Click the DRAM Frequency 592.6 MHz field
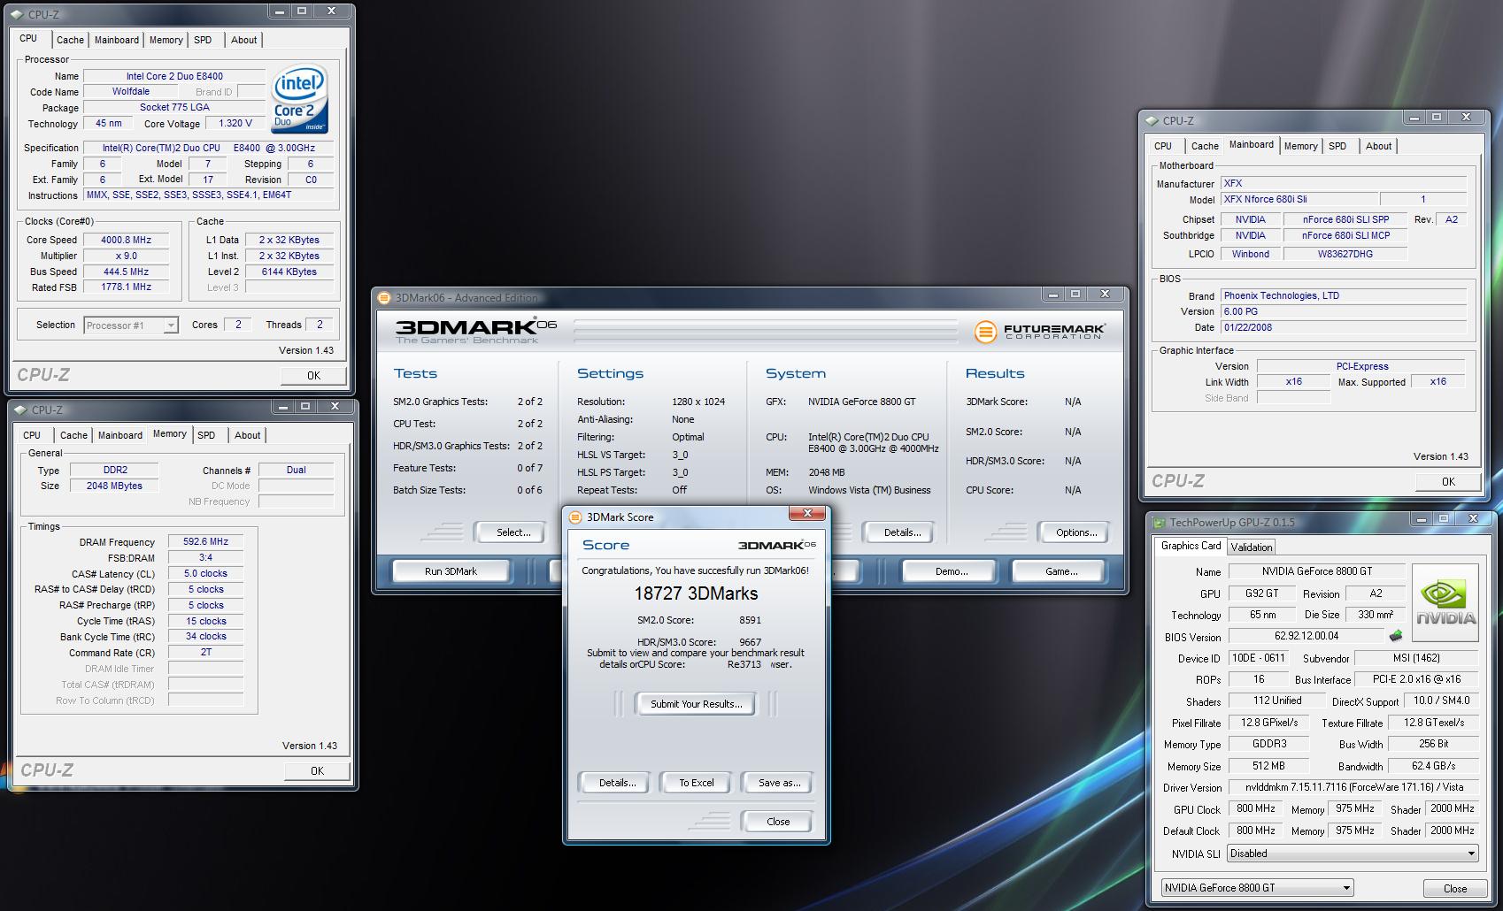 coord(205,541)
